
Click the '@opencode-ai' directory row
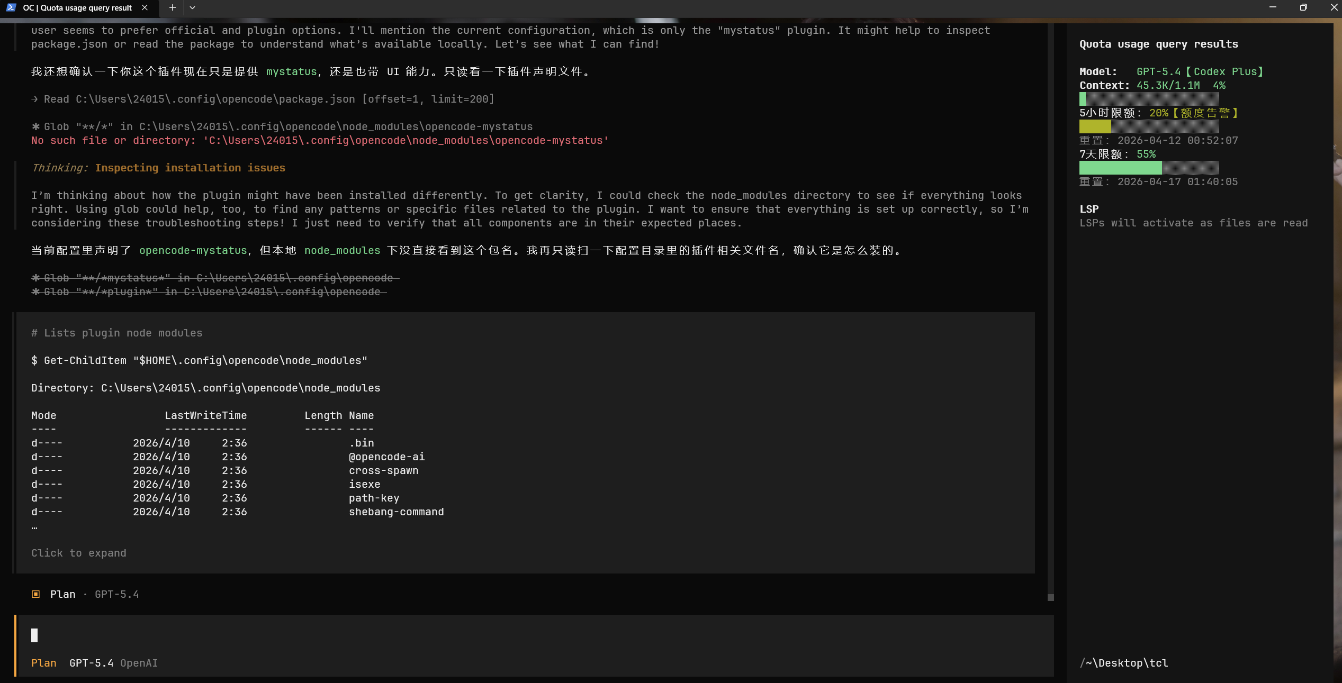pyautogui.click(x=228, y=457)
